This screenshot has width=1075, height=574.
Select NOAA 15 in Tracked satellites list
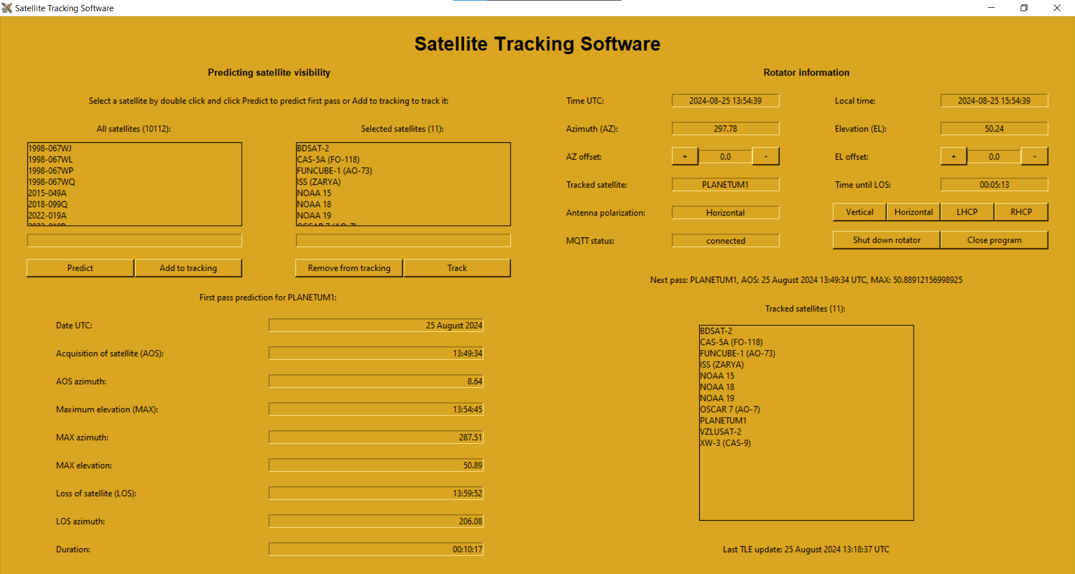806,376
